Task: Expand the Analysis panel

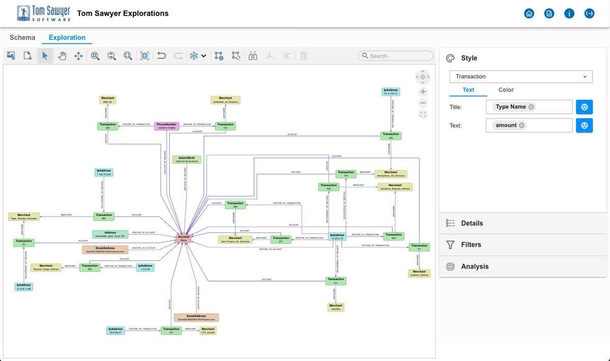Action: [x=523, y=266]
